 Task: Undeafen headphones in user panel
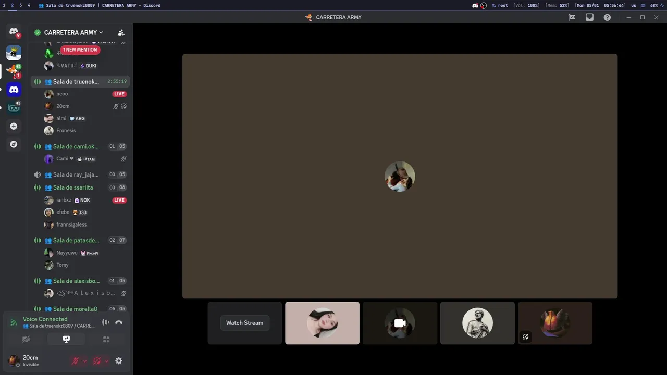tap(97, 361)
